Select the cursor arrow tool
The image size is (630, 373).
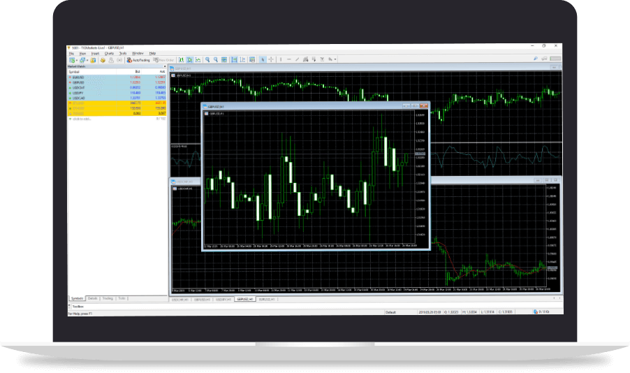coord(263,60)
